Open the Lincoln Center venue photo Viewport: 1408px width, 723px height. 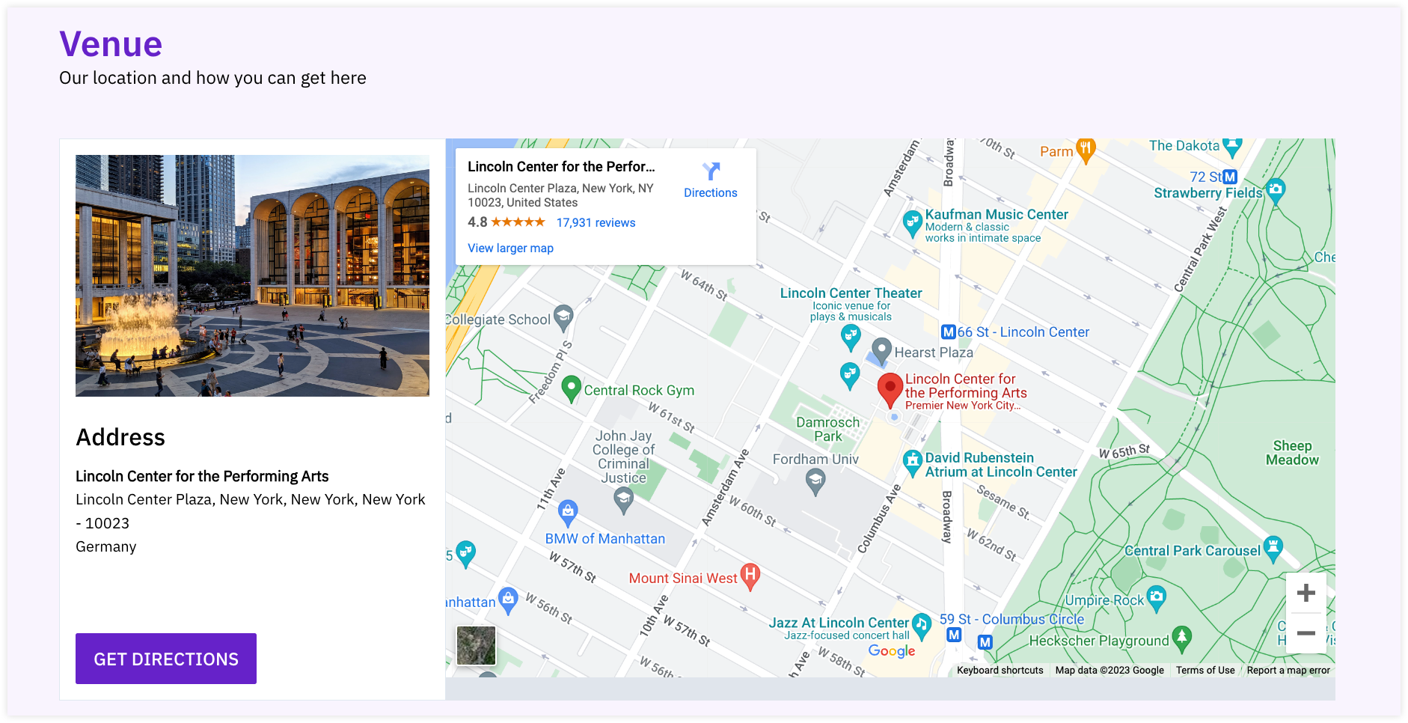(x=252, y=275)
